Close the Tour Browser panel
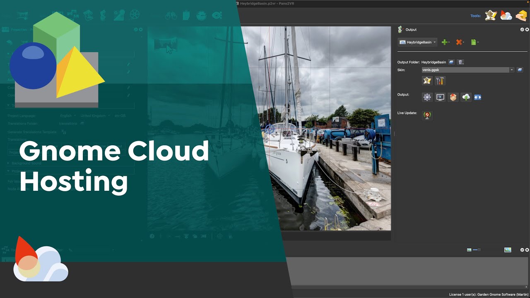Image resolution: width=530 pixels, height=298 pixels. (527, 250)
